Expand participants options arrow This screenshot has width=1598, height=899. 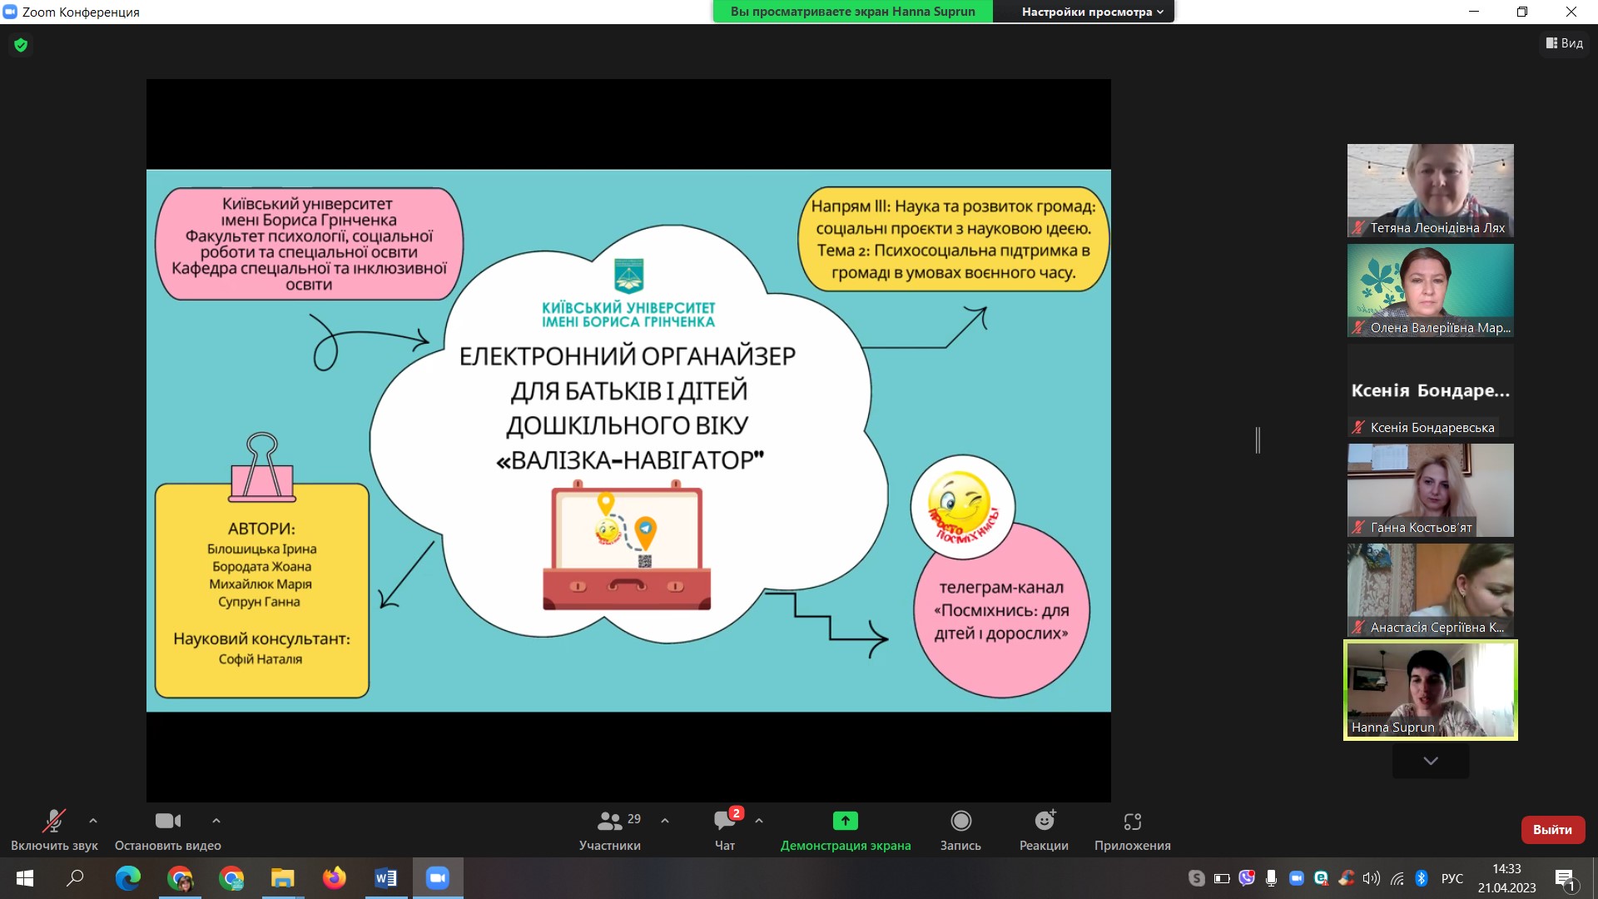[665, 821]
